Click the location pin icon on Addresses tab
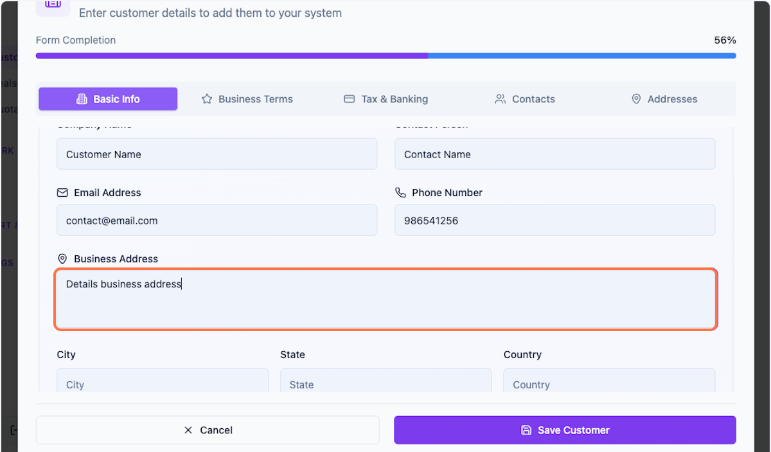This screenshot has width=771, height=452. tap(636, 98)
